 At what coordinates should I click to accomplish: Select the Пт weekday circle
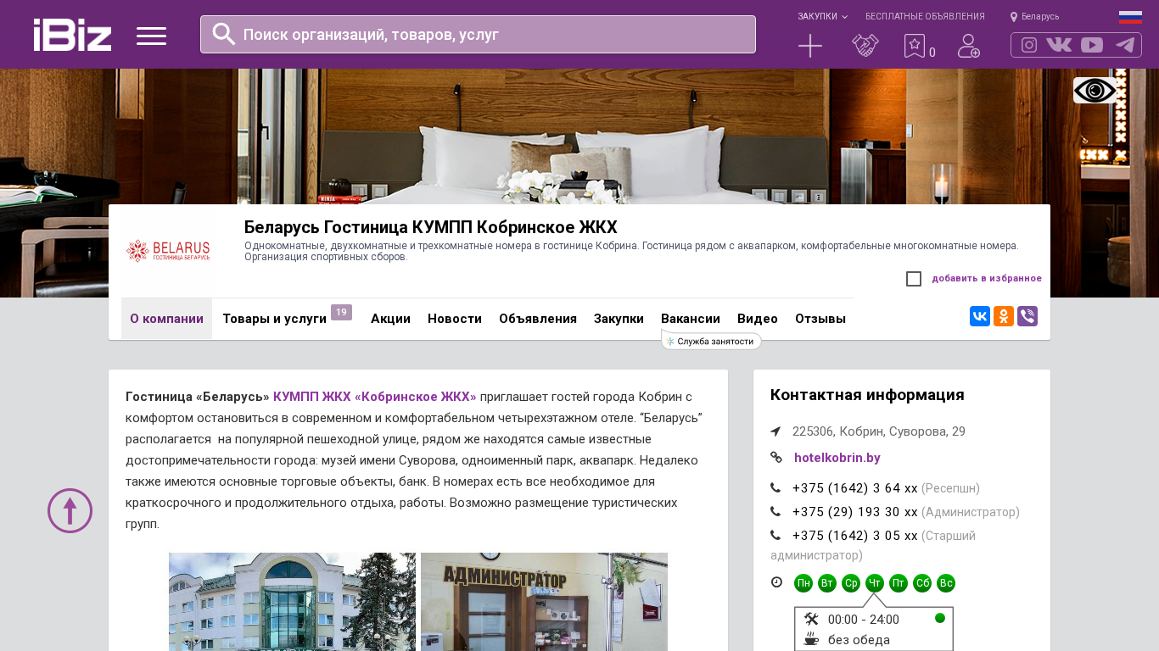pos(899,583)
